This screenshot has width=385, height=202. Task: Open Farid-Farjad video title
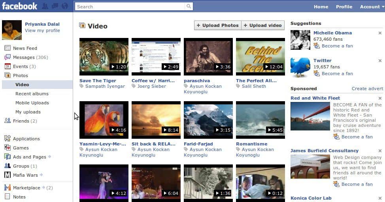198,144
